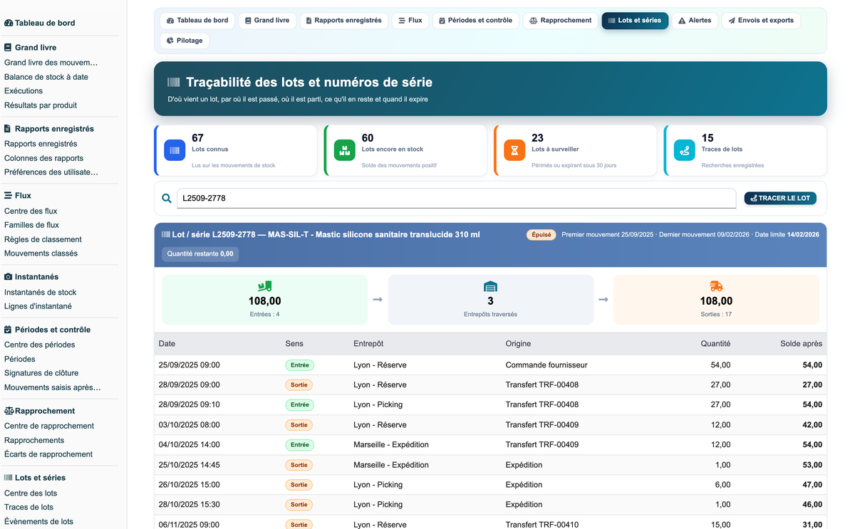This screenshot has height=529, width=855.
Task: Open Lignes d'instantané
Action: coord(38,306)
